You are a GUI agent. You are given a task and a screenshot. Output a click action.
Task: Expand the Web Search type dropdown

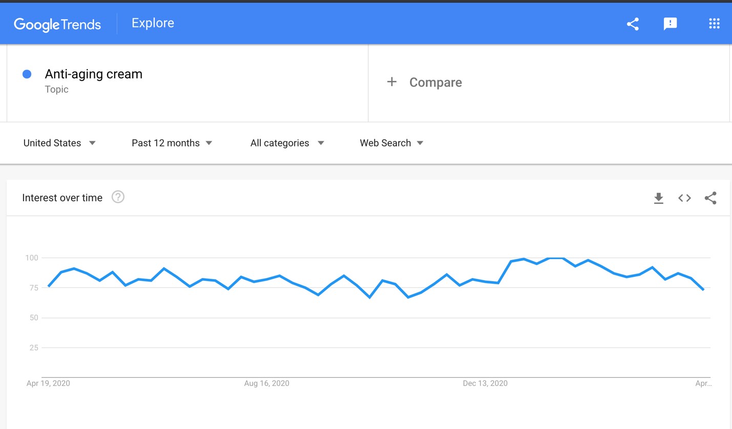coord(391,143)
